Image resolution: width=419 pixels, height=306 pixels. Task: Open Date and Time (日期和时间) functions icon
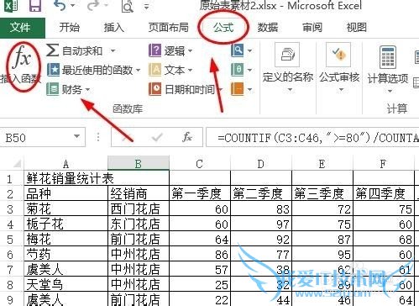click(x=155, y=89)
